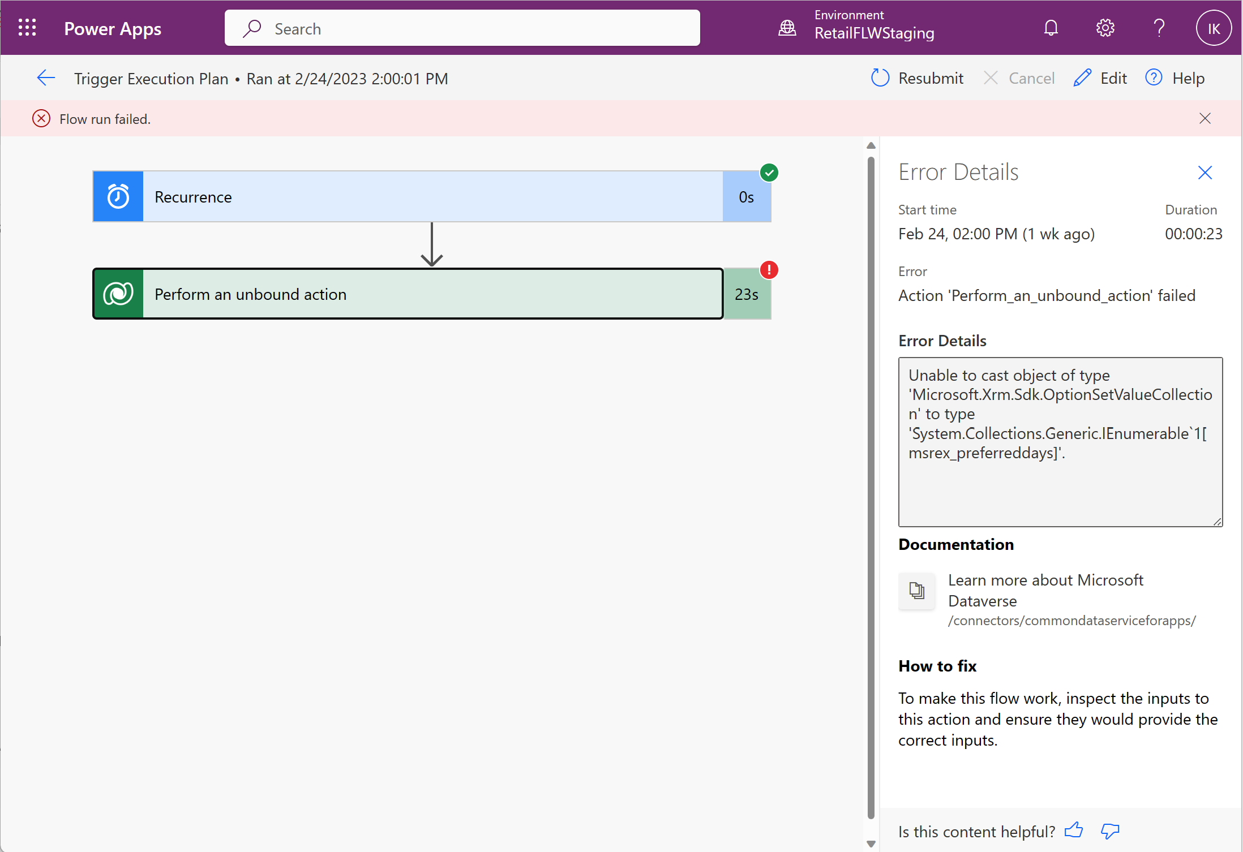Toggle the Cancel flow run button

tap(1018, 78)
